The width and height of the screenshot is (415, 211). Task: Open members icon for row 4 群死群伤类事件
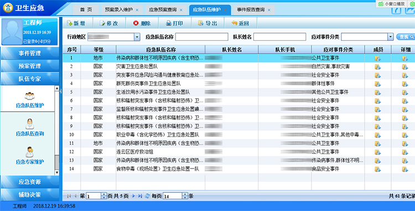[378, 84]
